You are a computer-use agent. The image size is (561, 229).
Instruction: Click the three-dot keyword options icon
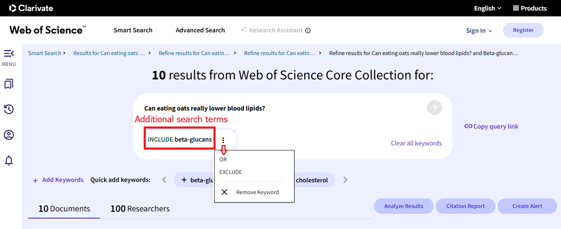(x=224, y=140)
